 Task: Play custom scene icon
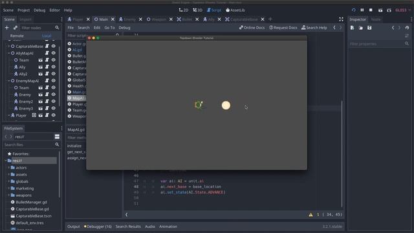pos(389,10)
